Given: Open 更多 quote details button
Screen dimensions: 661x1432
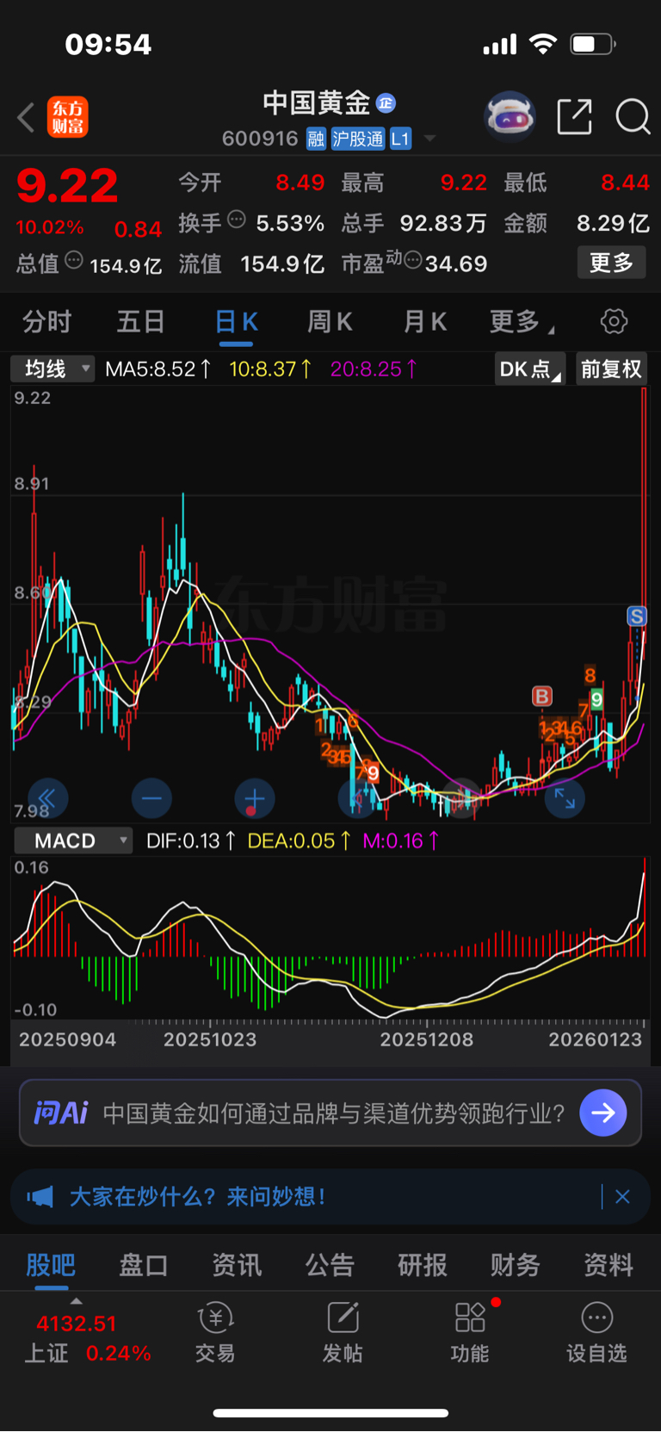Looking at the screenshot, I should pos(611,263).
